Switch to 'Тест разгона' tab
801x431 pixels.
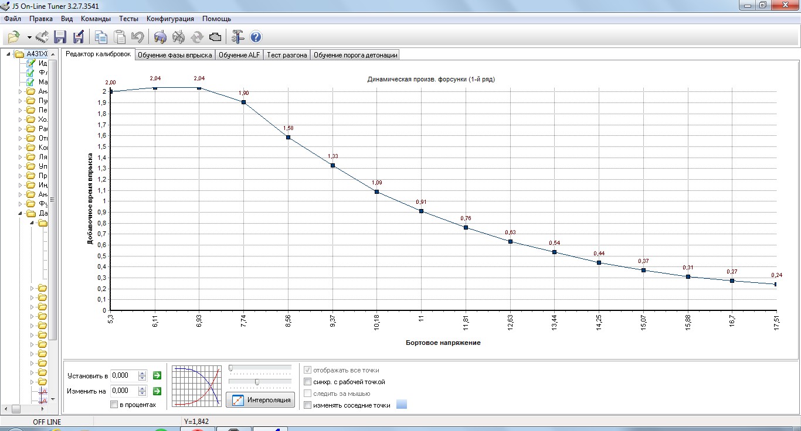(x=287, y=55)
